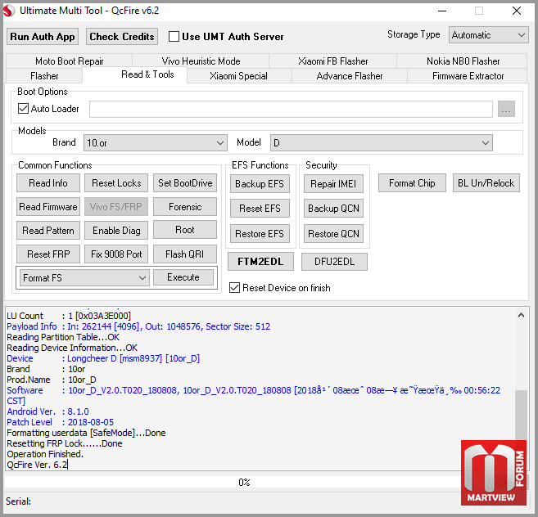Click the Execute button
538x517 pixels.
(x=183, y=277)
